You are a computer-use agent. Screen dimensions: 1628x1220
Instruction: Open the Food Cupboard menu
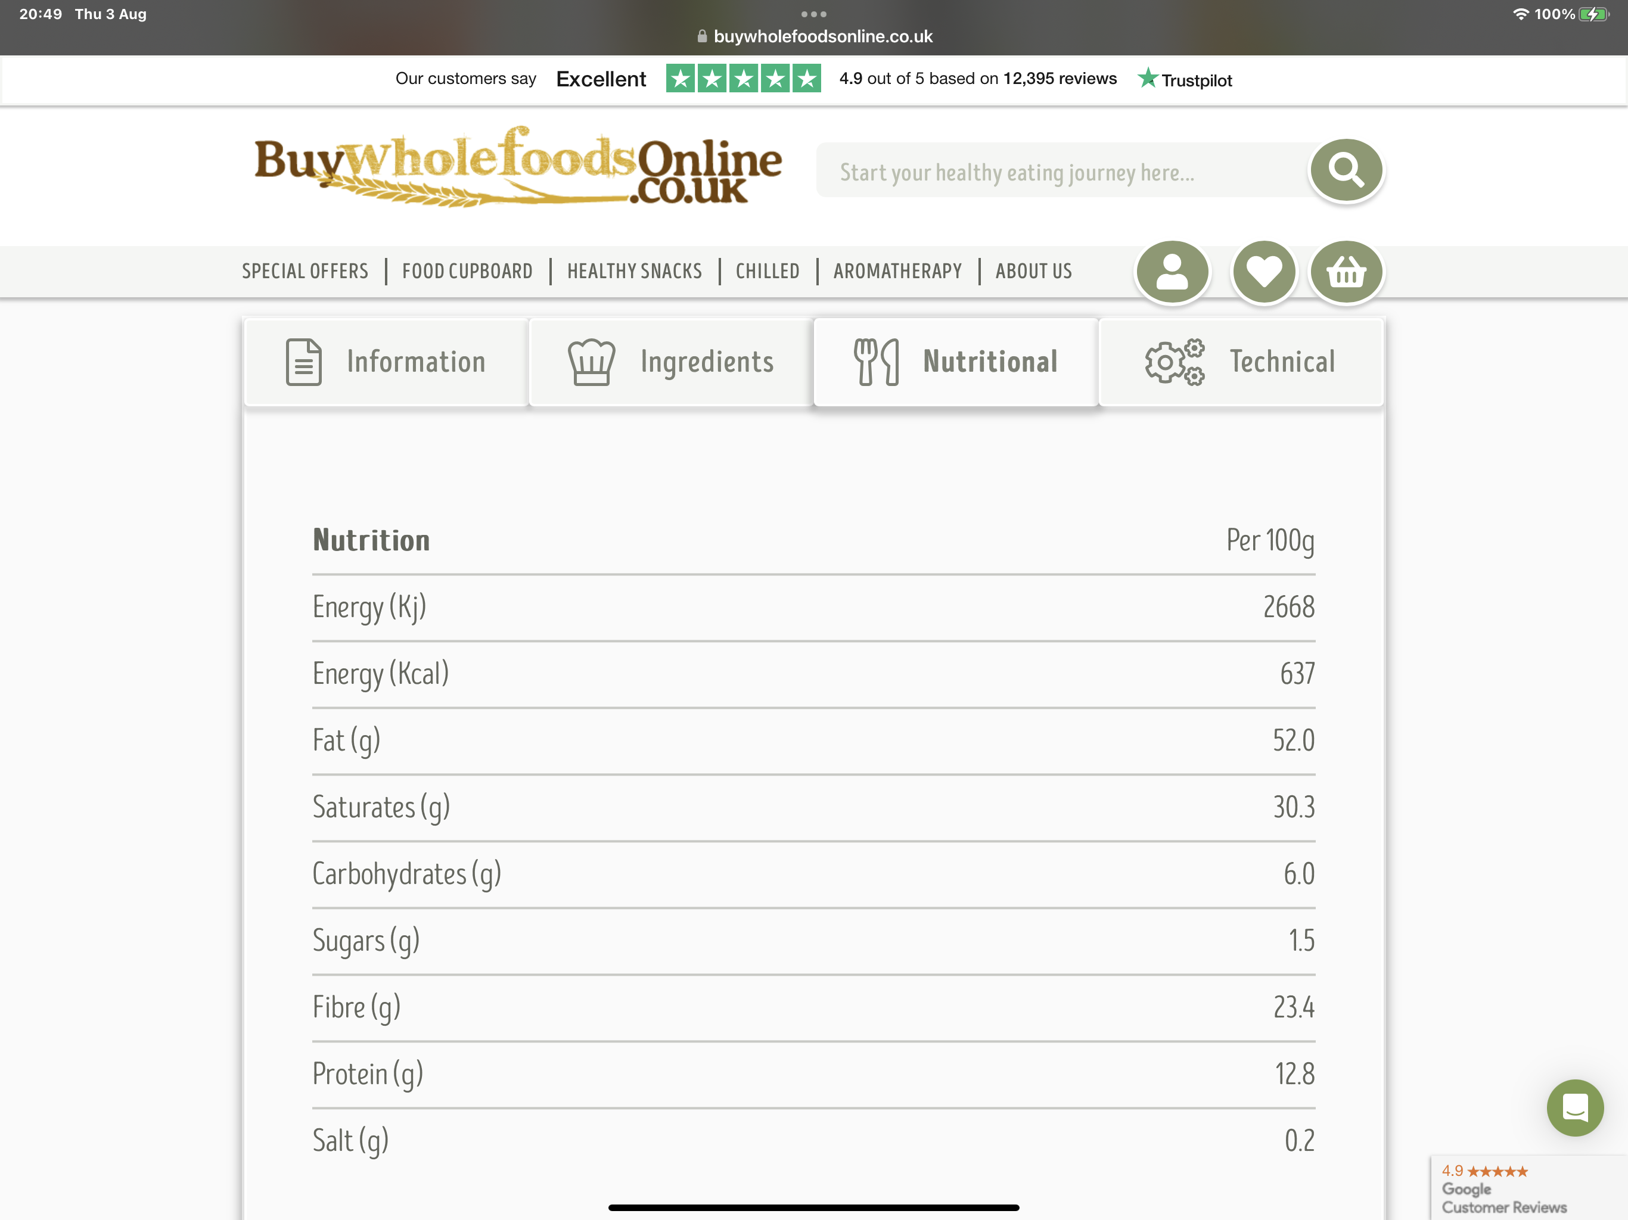[x=467, y=272]
